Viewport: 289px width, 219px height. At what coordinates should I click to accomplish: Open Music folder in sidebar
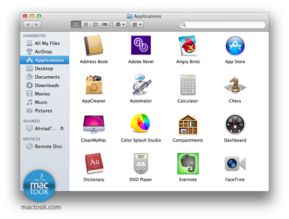coord(45,102)
